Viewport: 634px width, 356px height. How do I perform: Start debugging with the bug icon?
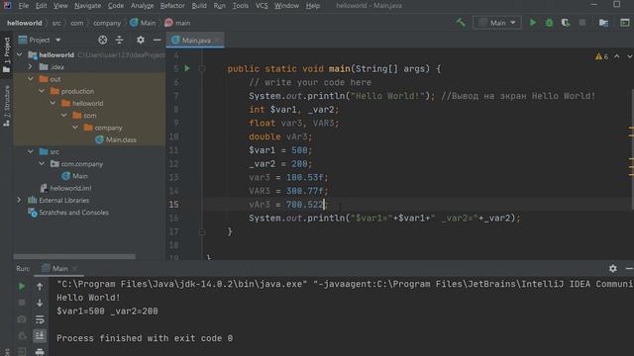[x=549, y=23]
